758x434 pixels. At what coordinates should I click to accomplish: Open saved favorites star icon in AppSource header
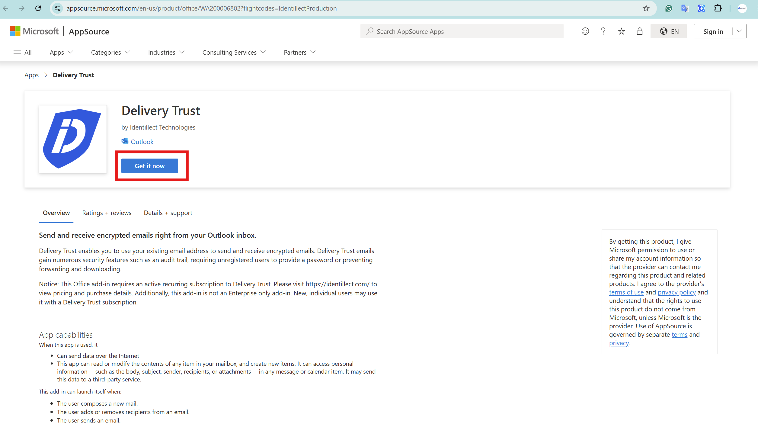point(621,31)
